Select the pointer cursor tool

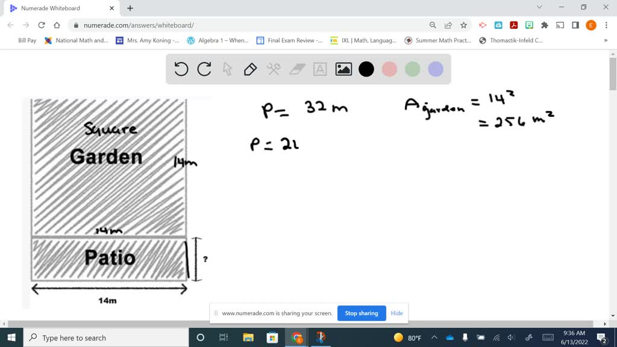click(x=227, y=69)
